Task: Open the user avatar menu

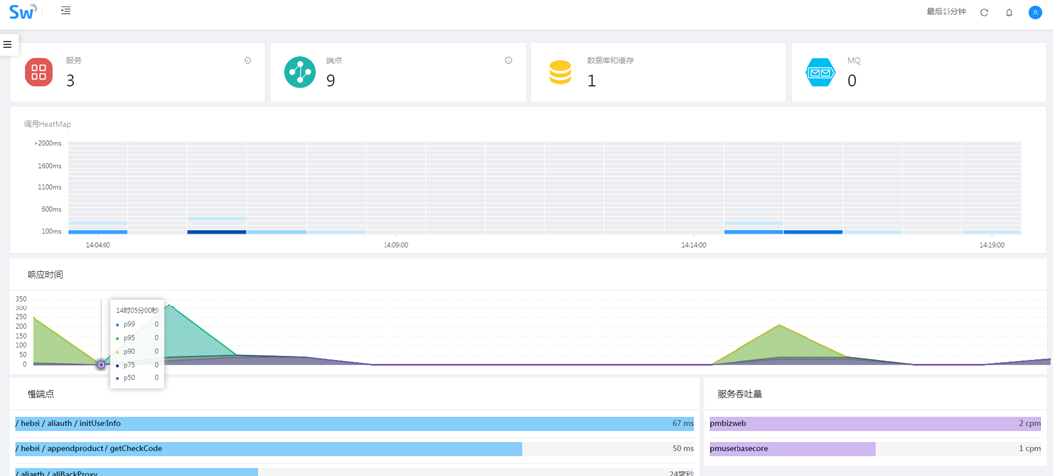Action: pyautogui.click(x=1035, y=13)
